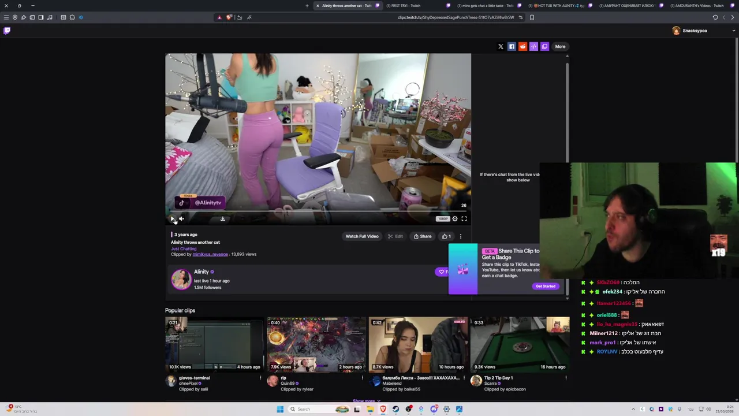This screenshot has height=416, width=739.
Task: Open gloves-terminal popular clip thumbnail
Action: [x=214, y=344]
